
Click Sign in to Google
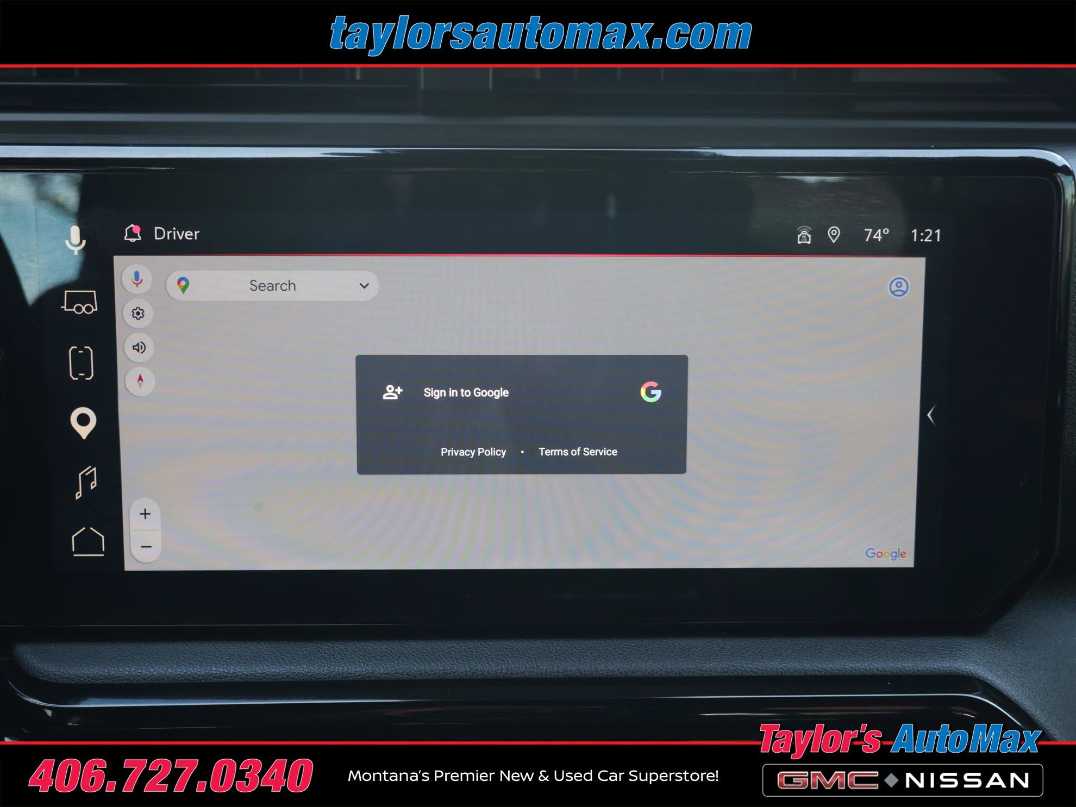[522, 392]
